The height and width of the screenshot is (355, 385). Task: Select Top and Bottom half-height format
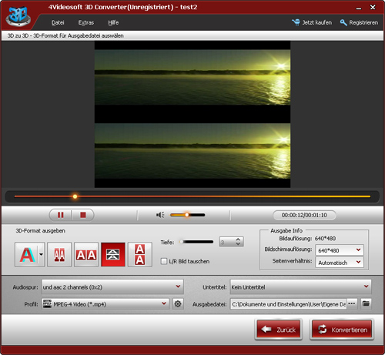(113, 255)
